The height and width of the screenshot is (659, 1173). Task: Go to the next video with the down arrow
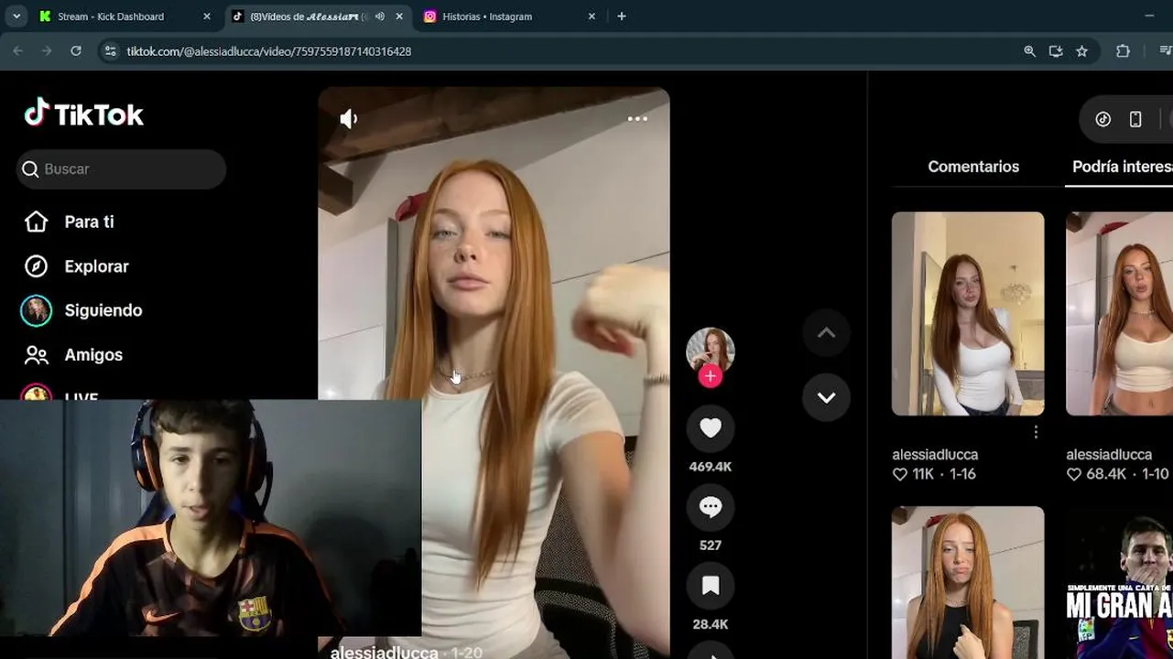(x=826, y=397)
